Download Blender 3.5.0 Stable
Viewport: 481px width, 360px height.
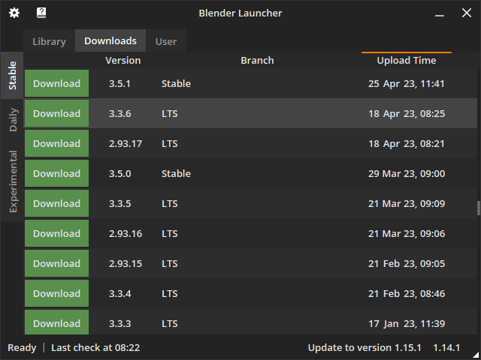[x=56, y=173]
